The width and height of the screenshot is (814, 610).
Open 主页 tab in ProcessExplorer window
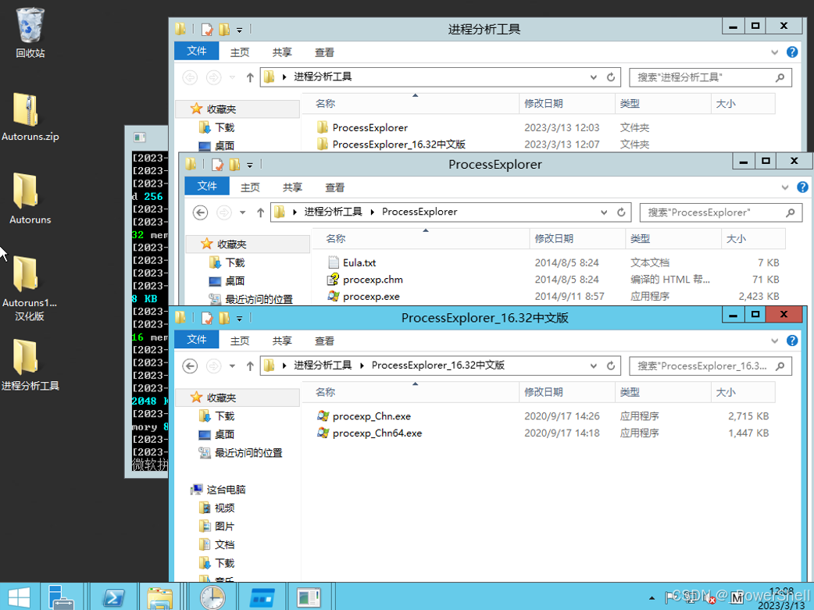(250, 187)
